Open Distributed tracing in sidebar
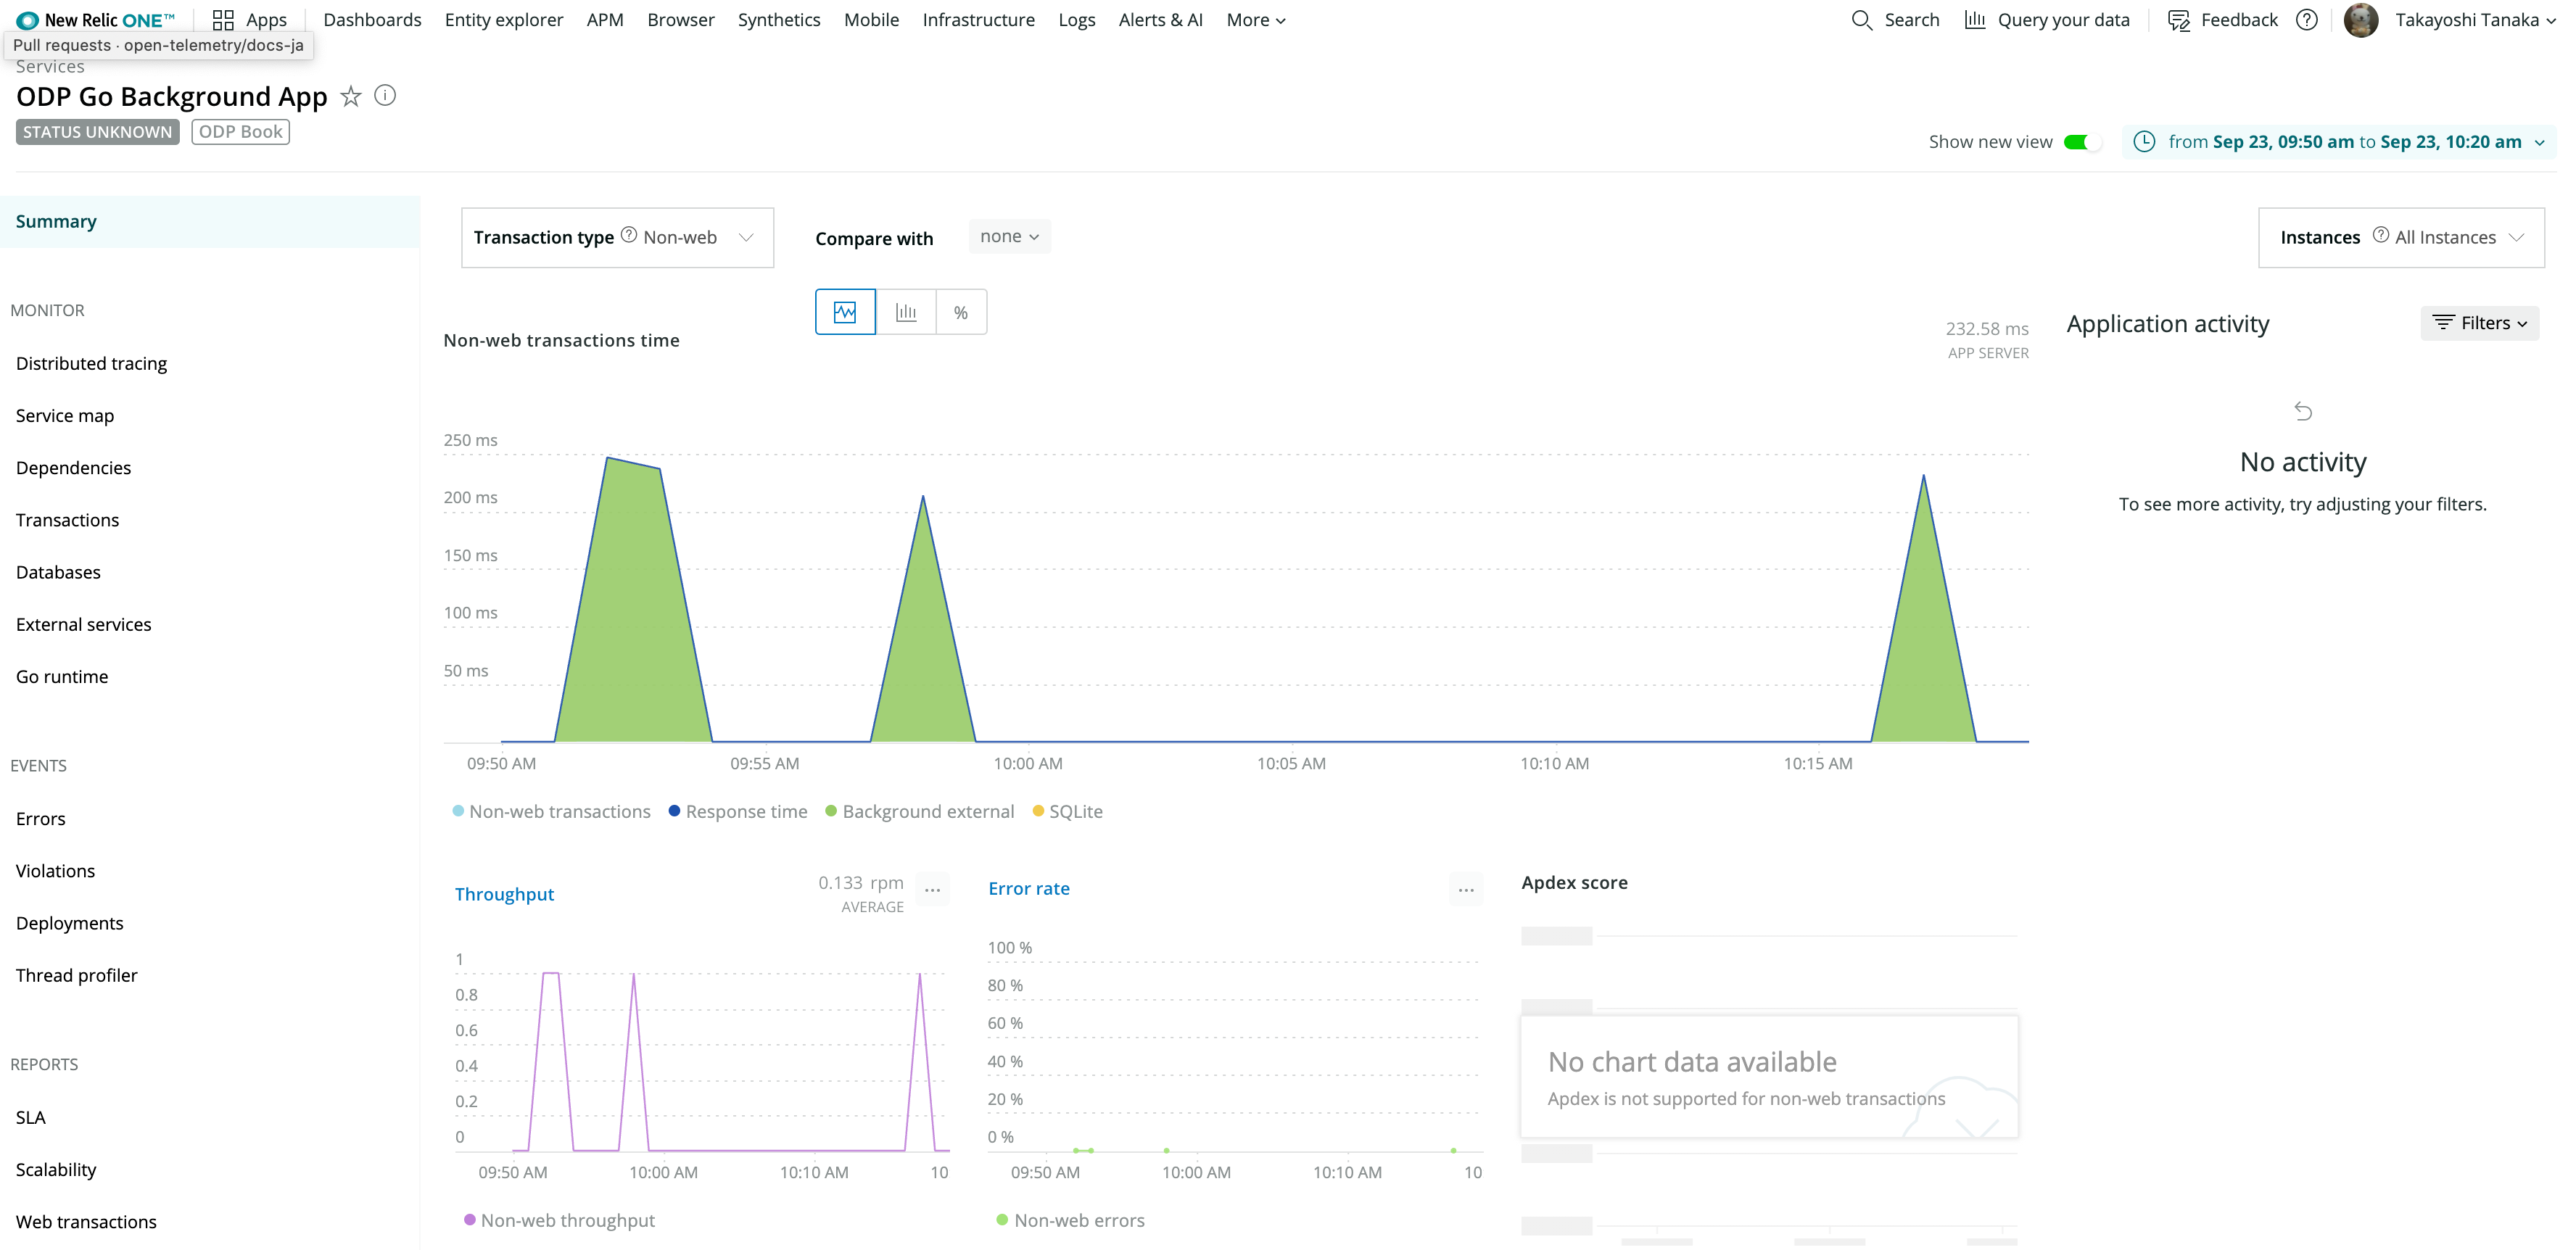This screenshot has height=1250, width=2576. click(91, 363)
